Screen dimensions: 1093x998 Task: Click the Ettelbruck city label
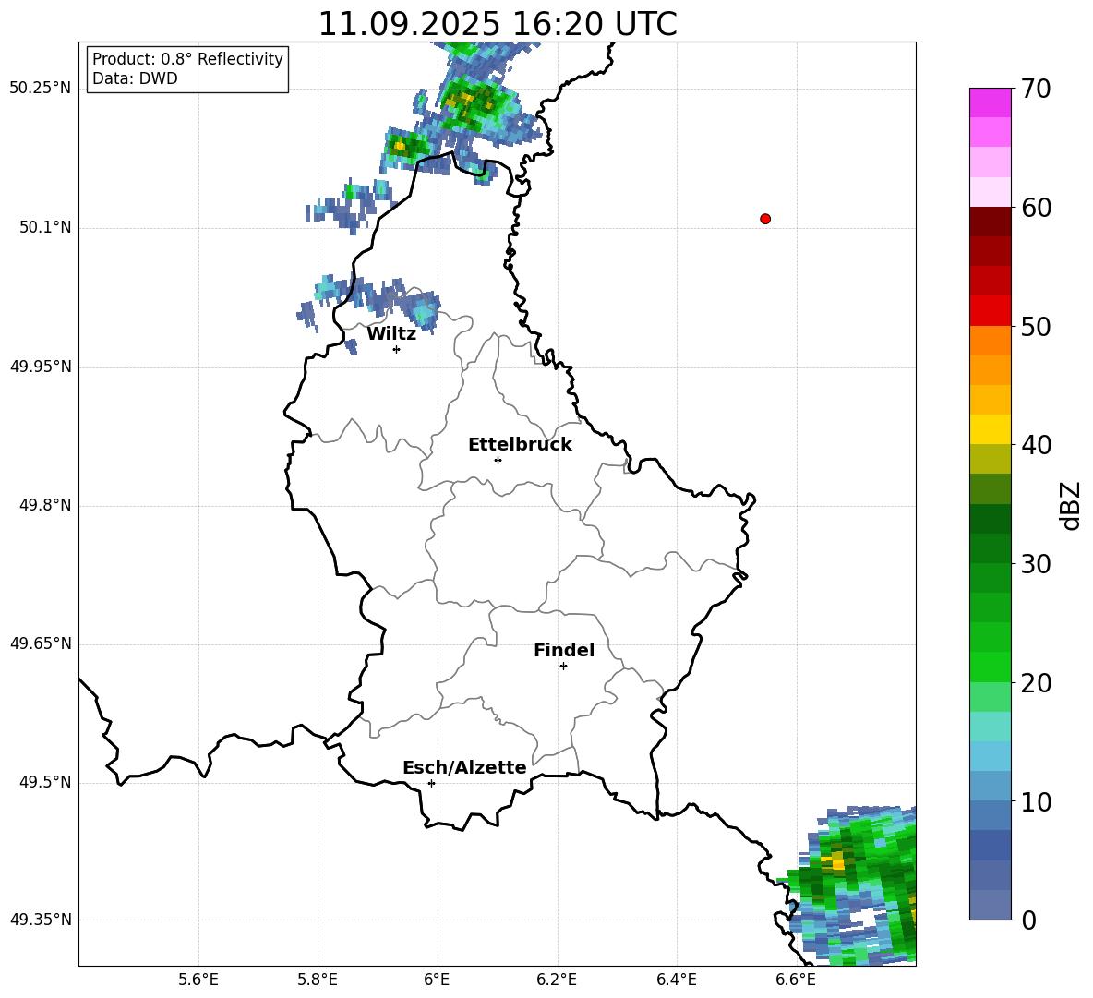[520, 445]
